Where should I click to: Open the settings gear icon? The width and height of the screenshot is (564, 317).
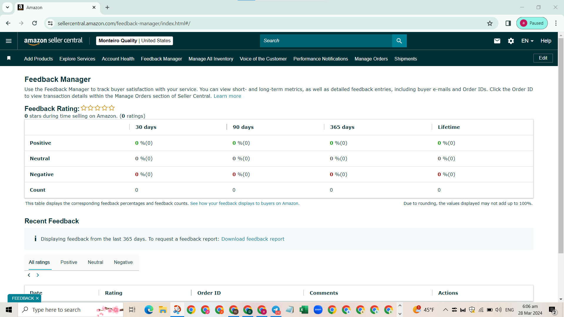click(511, 41)
